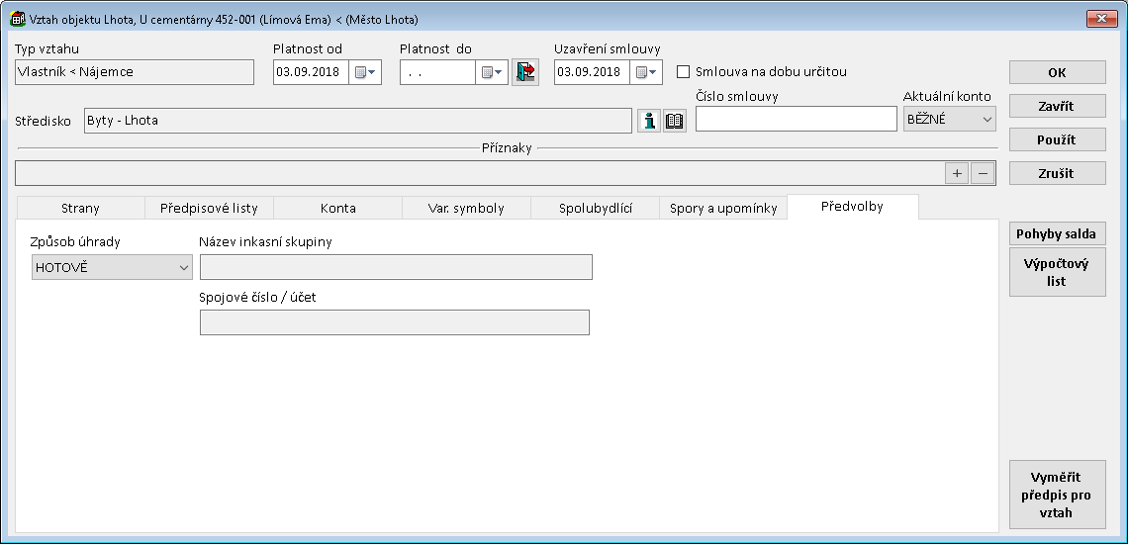The height and width of the screenshot is (544, 1128).
Task: Click the plus button in Příznaky row
Action: coord(957,173)
